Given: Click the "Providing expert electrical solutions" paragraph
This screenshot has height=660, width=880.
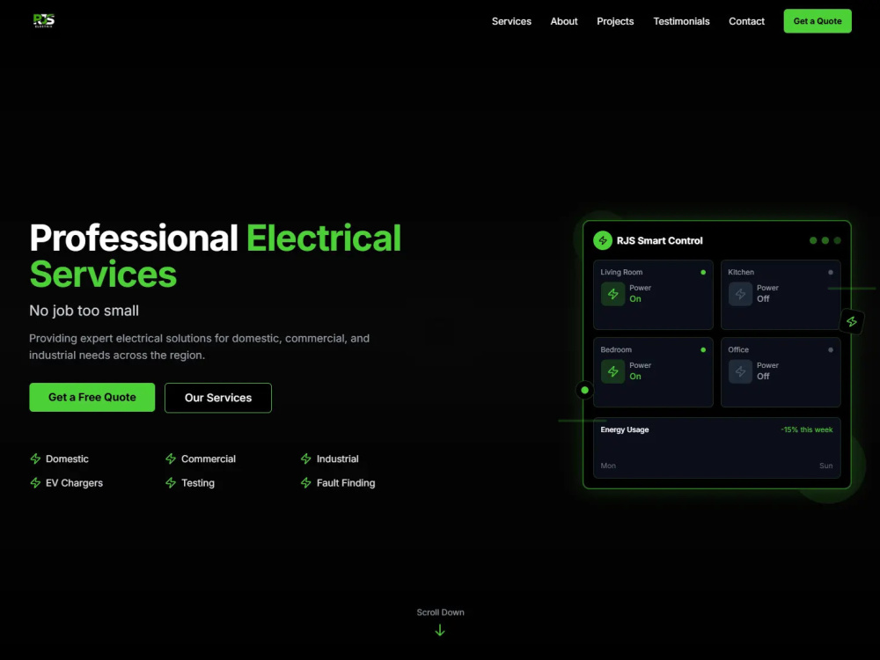Looking at the screenshot, I should [199, 347].
